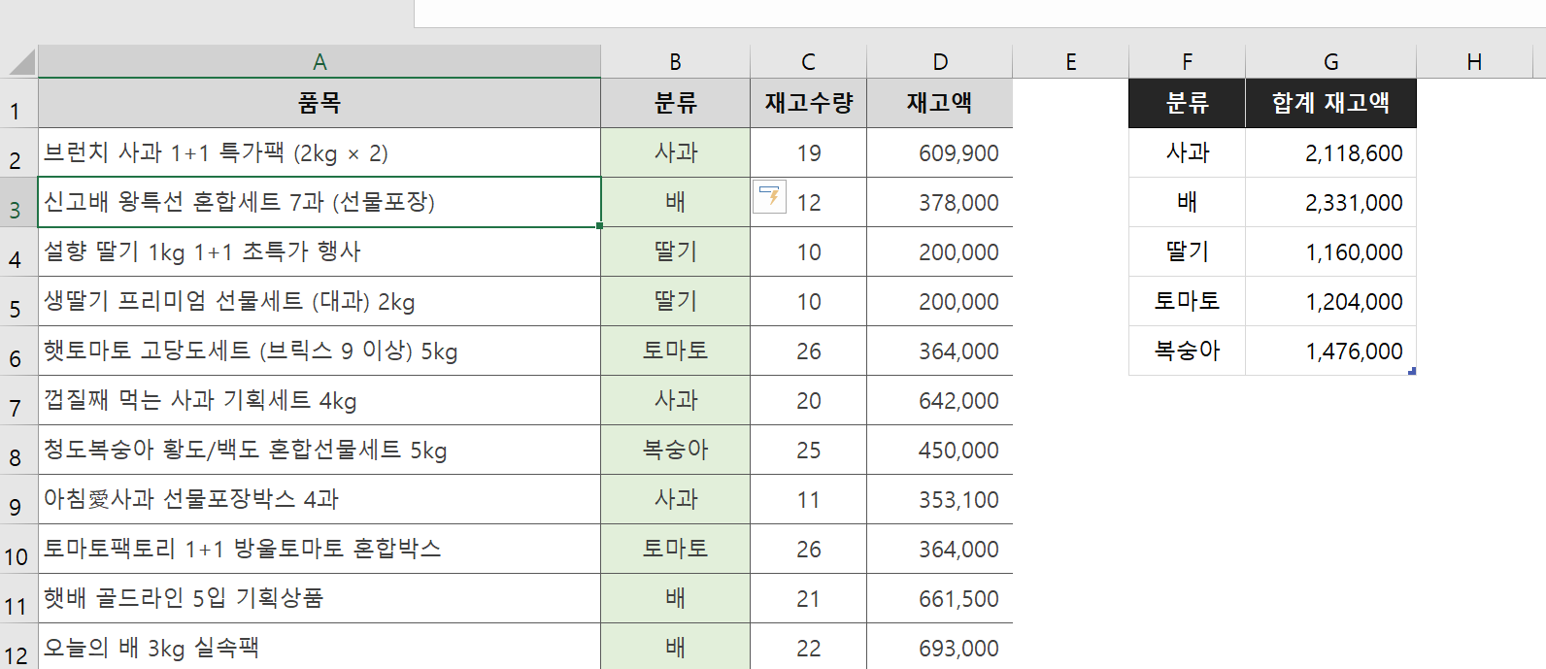Click total 2,331,000
The image size is (1546, 669).
pos(1330,202)
